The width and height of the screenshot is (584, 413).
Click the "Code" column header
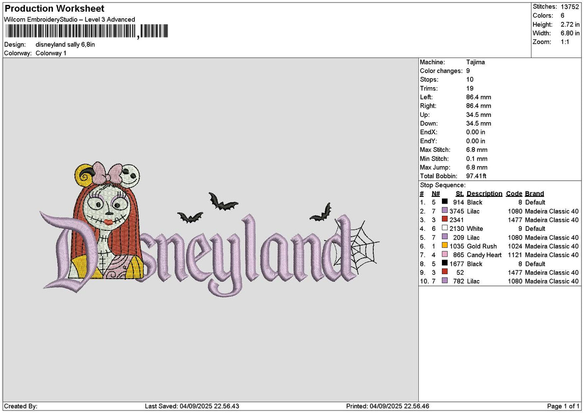tap(514, 193)
